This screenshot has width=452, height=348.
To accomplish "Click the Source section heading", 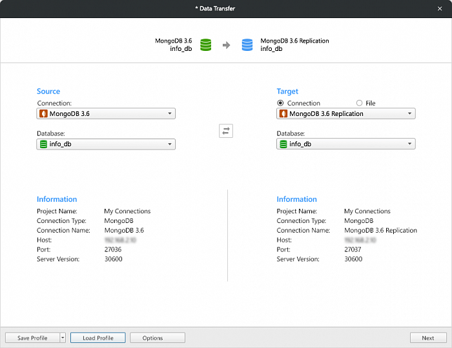I will click(x=48, y=91).
